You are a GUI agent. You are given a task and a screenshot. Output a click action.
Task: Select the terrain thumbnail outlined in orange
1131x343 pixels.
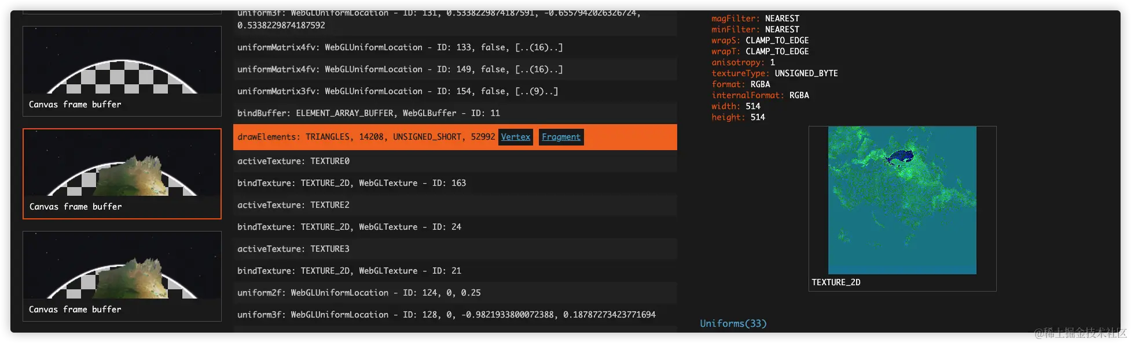[122, 174]
